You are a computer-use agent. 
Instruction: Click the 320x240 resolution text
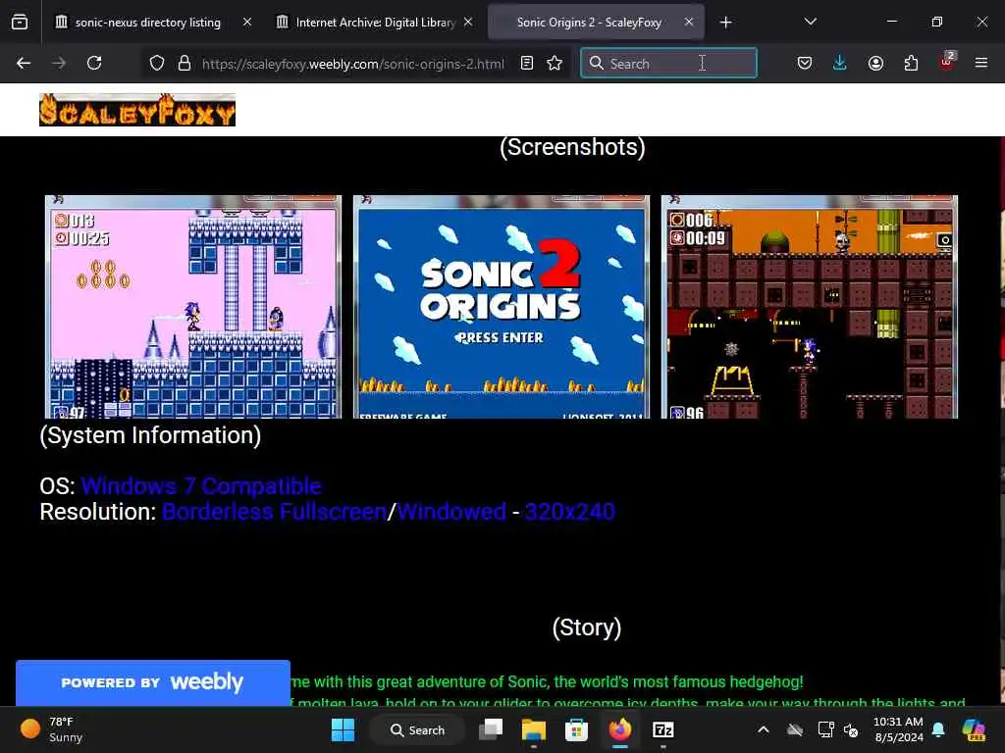pos(570,512)
